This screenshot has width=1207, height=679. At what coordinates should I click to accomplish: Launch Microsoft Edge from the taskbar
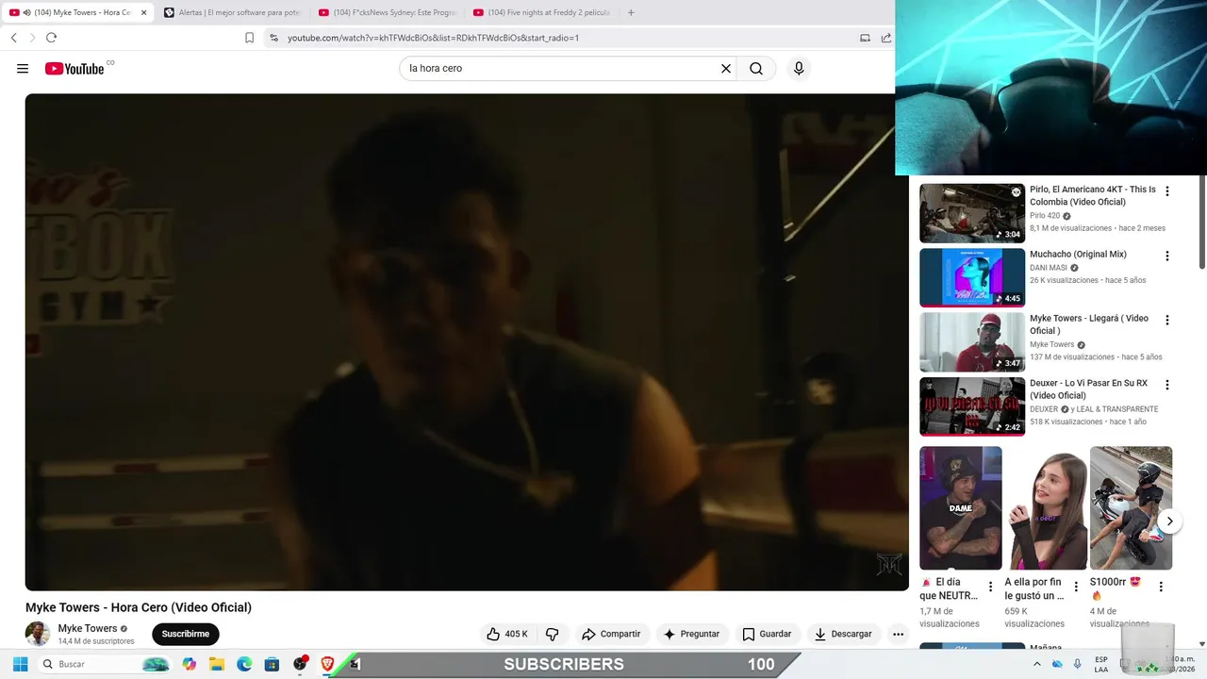click(244, 664)
